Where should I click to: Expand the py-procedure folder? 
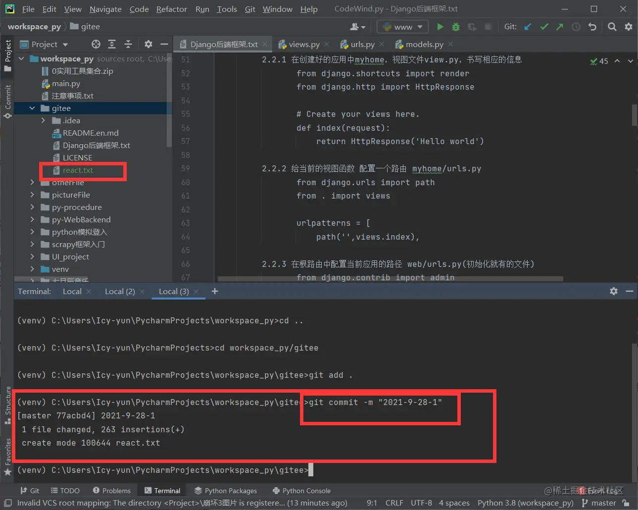[32, 207]
